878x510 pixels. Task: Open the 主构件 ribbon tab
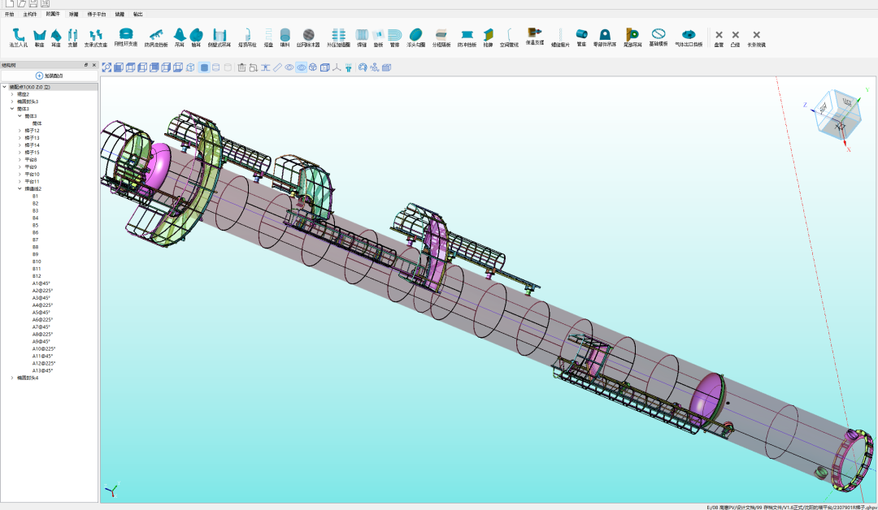point(30,14)
